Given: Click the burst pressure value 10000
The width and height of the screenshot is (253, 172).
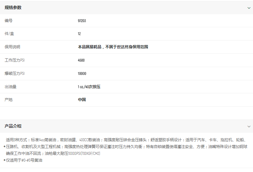Looking at the screenshot, I should point(82,74).
